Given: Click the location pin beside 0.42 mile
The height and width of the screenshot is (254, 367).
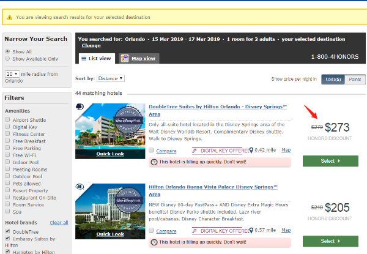Looking at the screenshot, I should click(251, 151).
